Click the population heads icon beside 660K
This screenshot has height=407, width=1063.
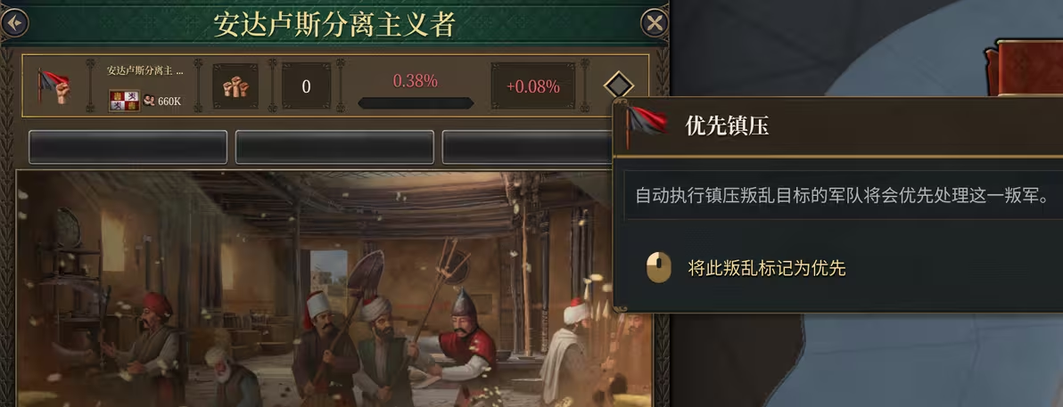click(149, 101)
